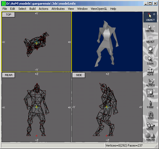
Task: Activate the Bend tool
Action: pyautogui.click(x=151, y=115)
